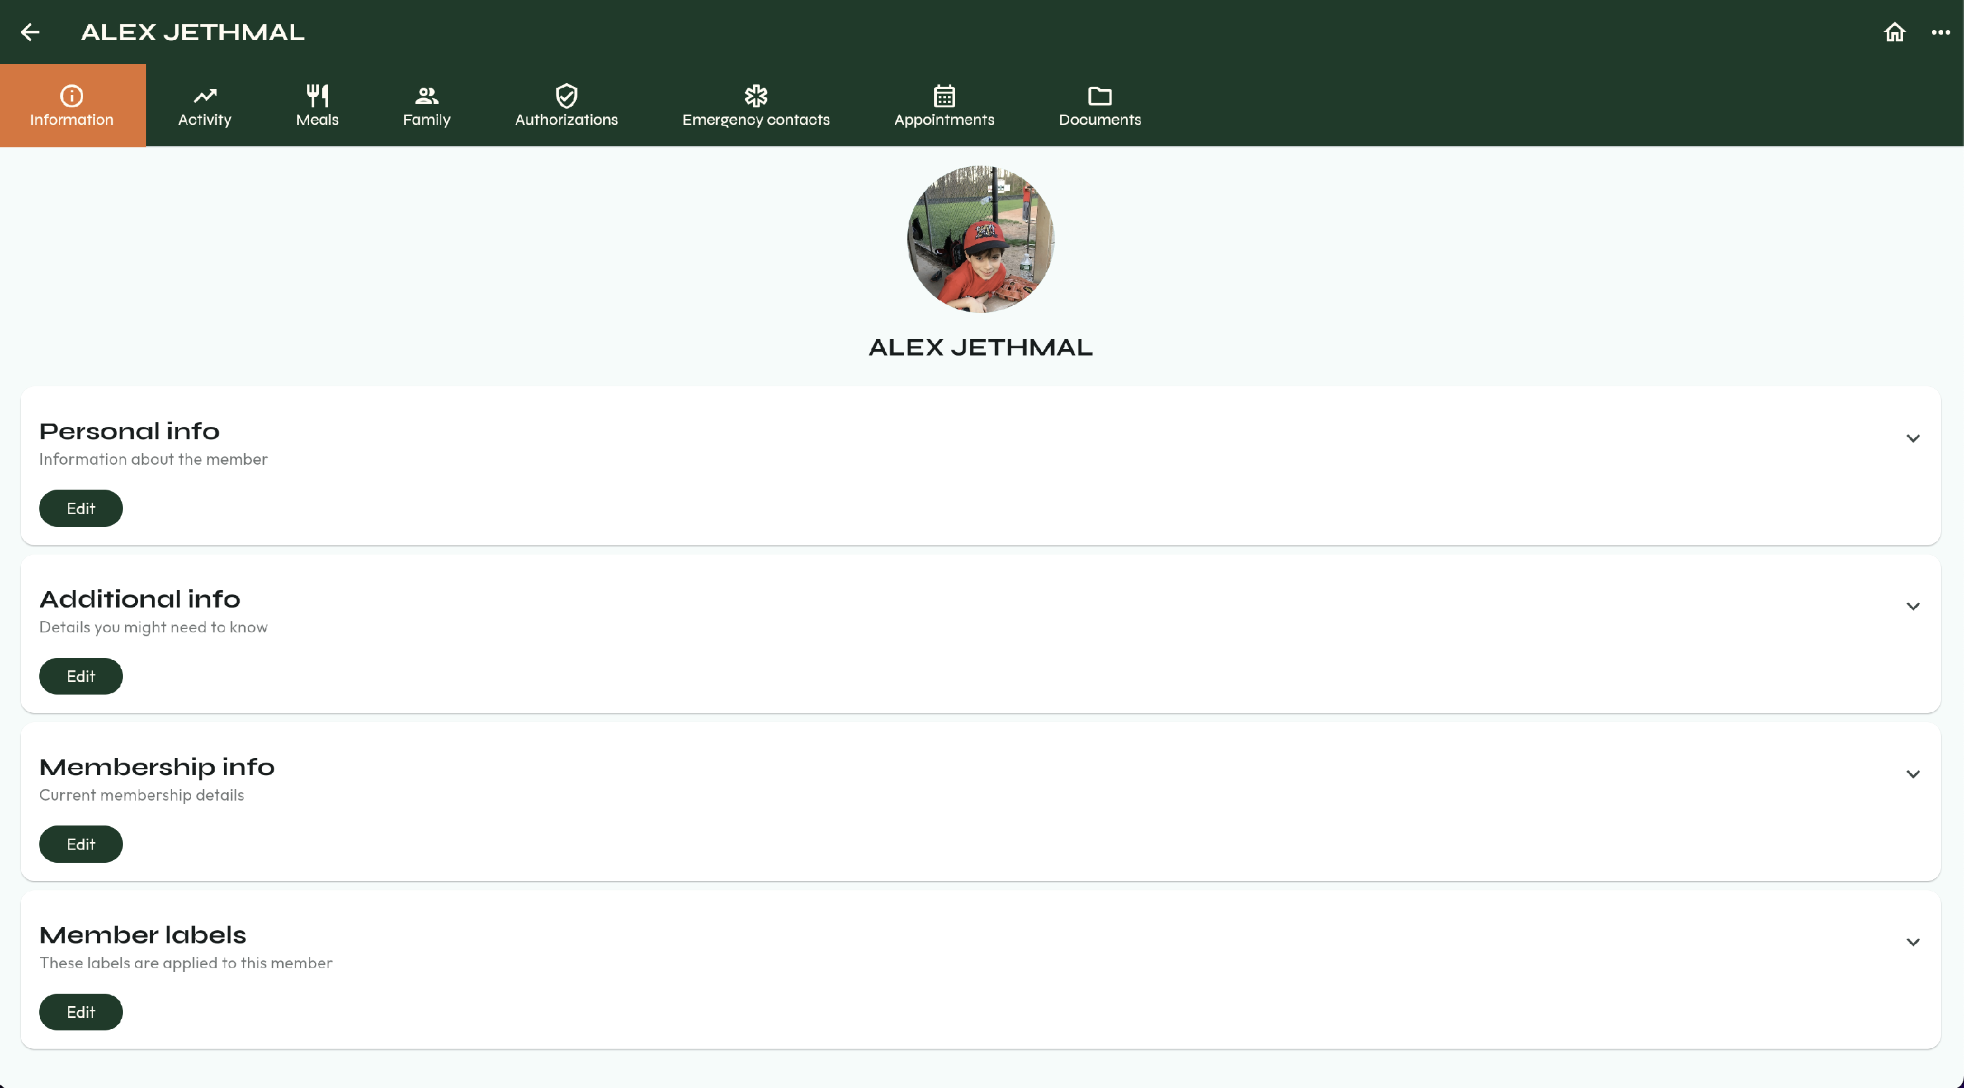Screen dimensions: 1964x1088
Task: Edit the Additional info section
Action: (81, 676)
